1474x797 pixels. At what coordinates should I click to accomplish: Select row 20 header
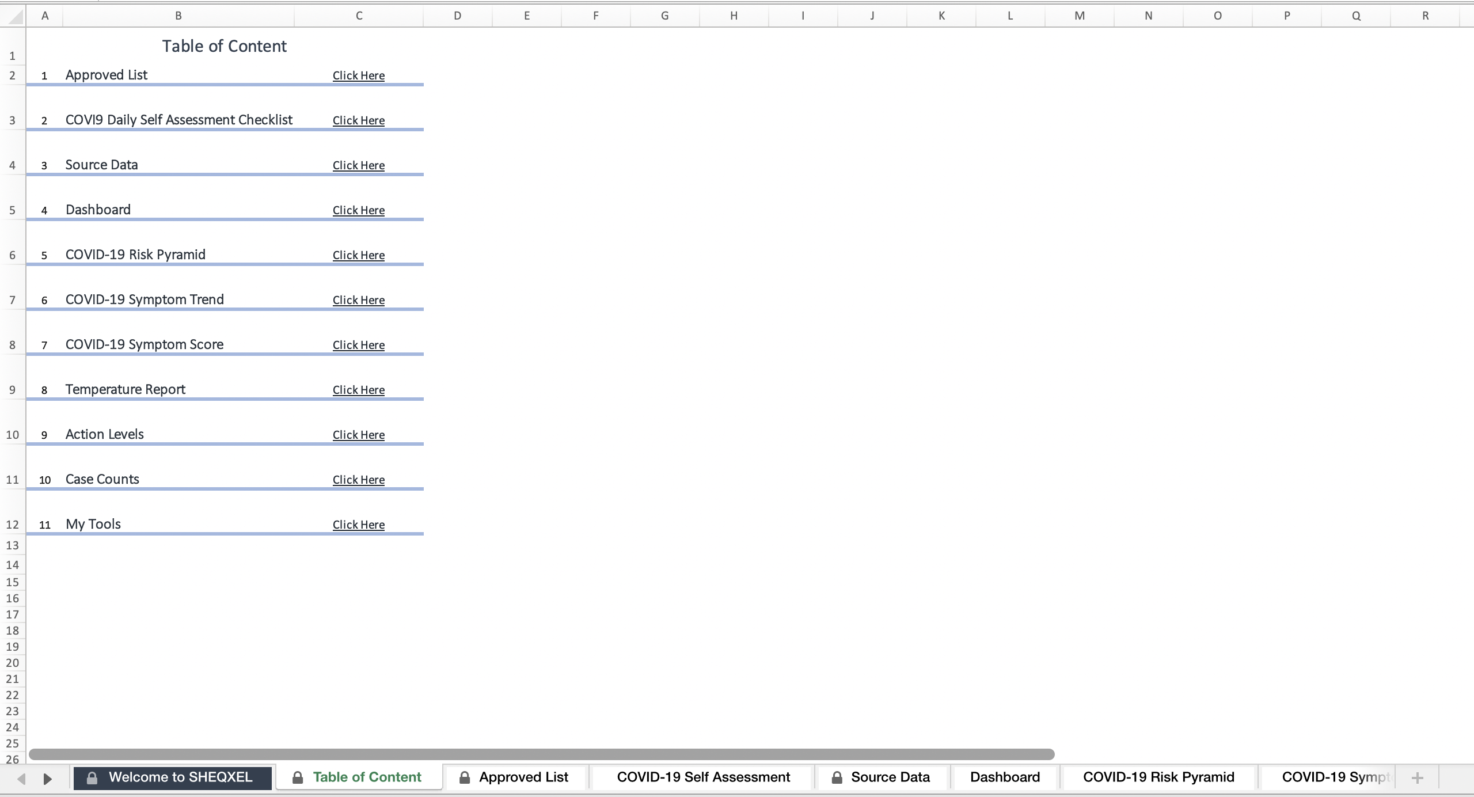pyautogui.click(x=13, y=663)
